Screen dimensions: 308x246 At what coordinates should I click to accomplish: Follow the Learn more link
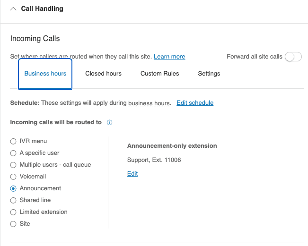click(x=169, y=57)
